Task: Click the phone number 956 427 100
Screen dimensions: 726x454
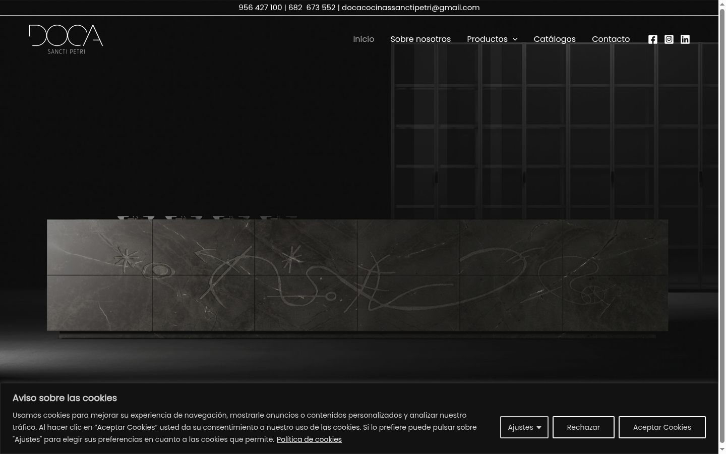Action: tap(260, 8)
